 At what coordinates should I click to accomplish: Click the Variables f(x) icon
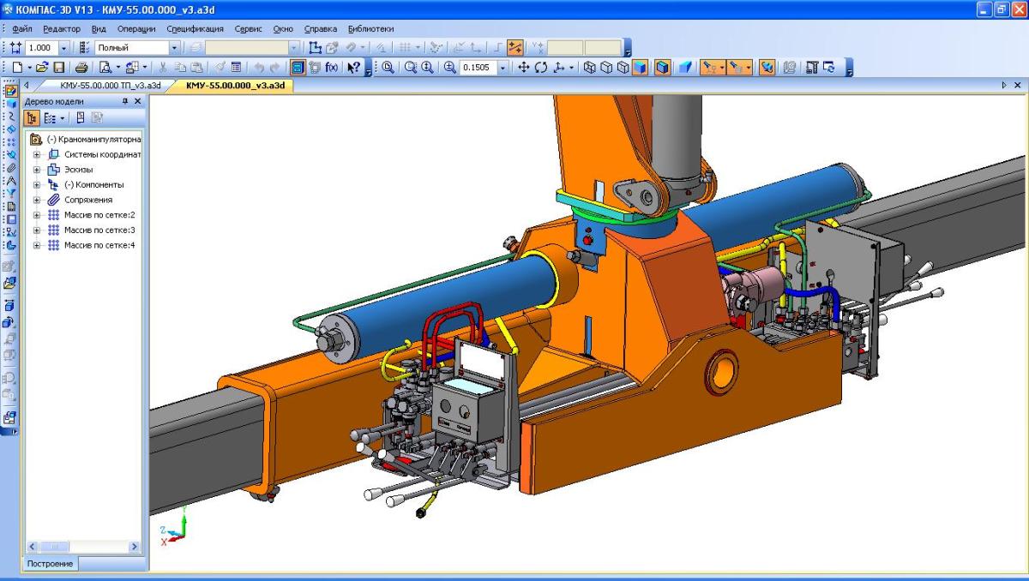[331, 68]
